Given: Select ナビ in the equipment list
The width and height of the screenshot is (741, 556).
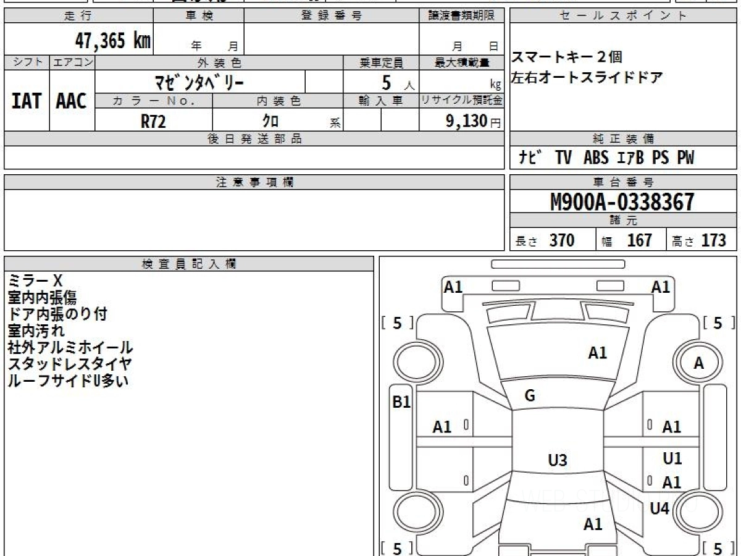Looking at the screenshot, I should point(529,158).
